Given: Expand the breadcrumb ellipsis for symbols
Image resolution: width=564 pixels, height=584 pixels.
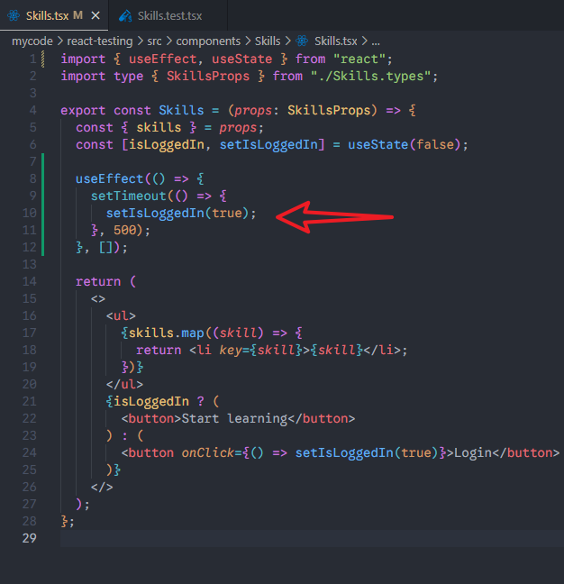Looking at the screenshot, I should tap(376, 41).
